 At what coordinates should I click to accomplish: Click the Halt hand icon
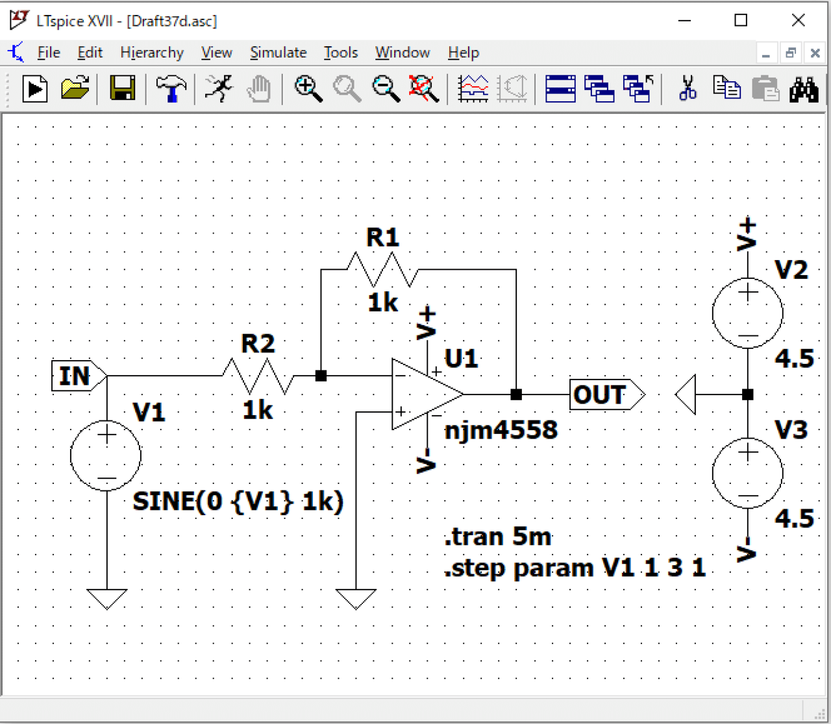click(259, 89)
